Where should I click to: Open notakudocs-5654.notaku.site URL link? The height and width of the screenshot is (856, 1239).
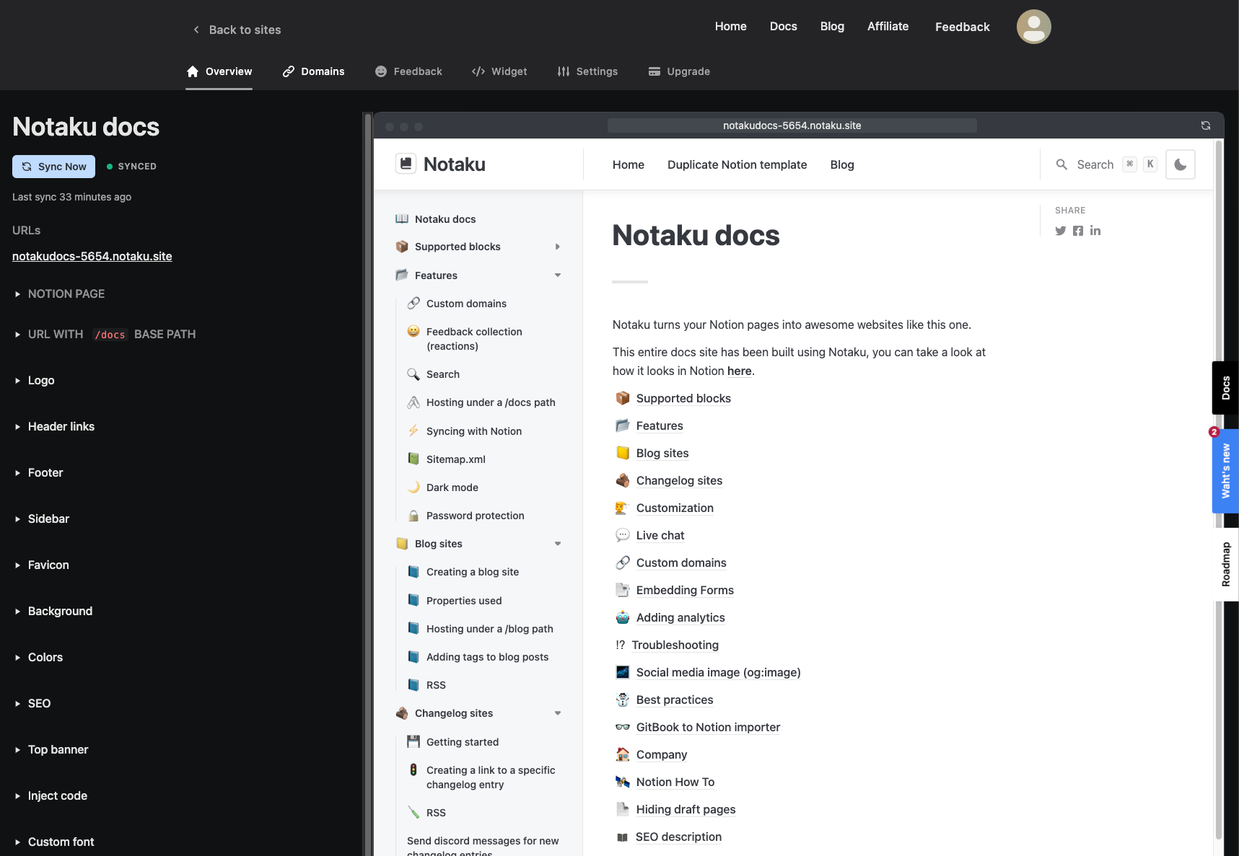92,256
